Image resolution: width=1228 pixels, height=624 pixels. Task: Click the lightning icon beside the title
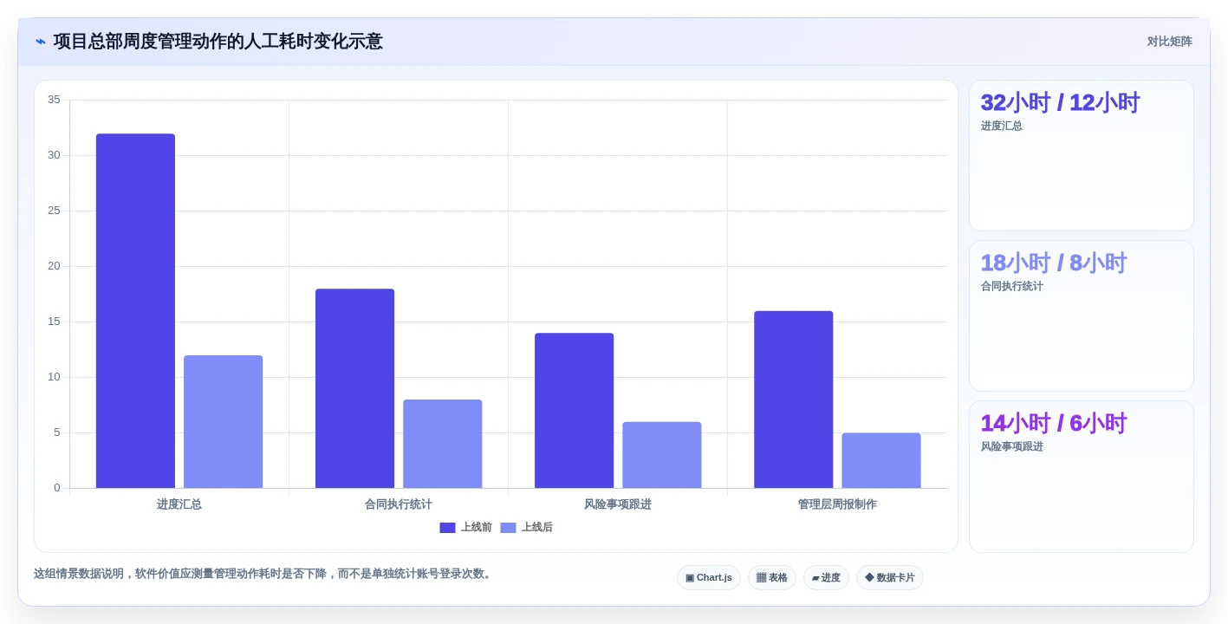41,42
